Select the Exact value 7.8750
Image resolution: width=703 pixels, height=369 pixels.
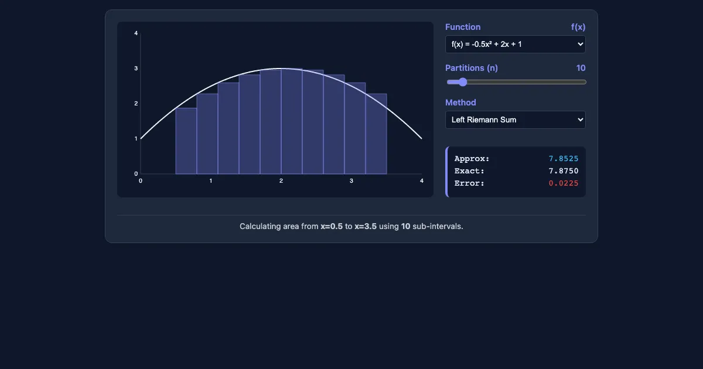(x=564, y=171)
